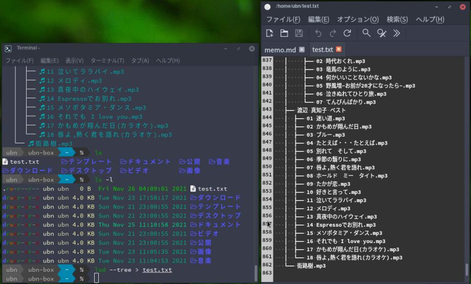Click '街路樹.mp3' line in editor
This screenshot has height=284, width=471.
(x=311, y=266)
